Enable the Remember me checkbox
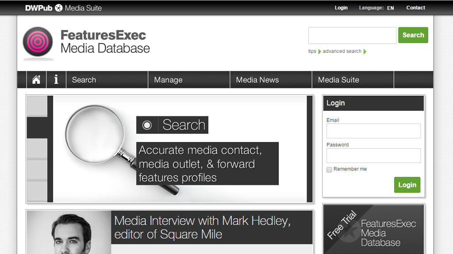The image size is (453, 254). pos(329,169)
